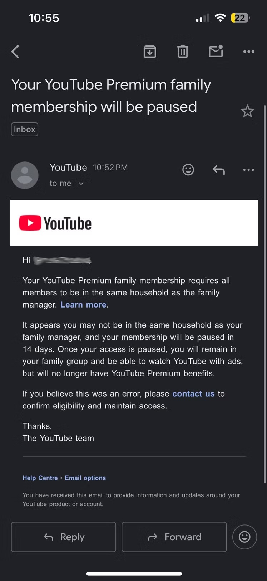Go back to the inbox list
The image size is (267, 581).
pyautogui.click(x=15, y=52)
